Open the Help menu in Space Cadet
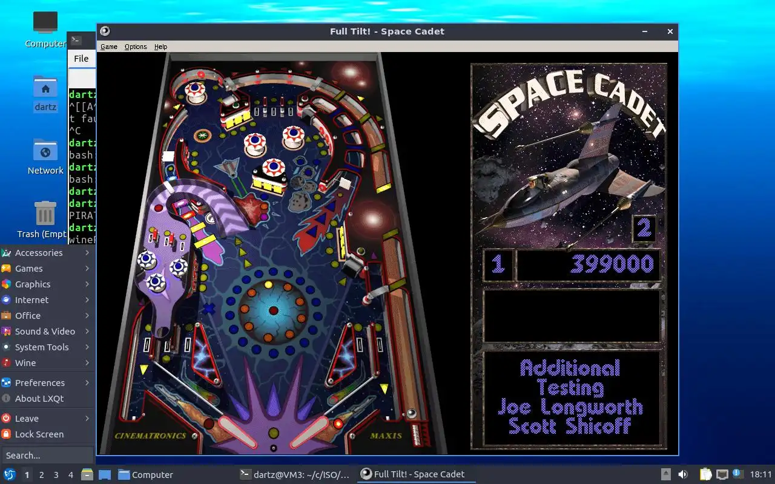This screenshot has height=484, width=775. pyautogui.click(x=160, y=47)
